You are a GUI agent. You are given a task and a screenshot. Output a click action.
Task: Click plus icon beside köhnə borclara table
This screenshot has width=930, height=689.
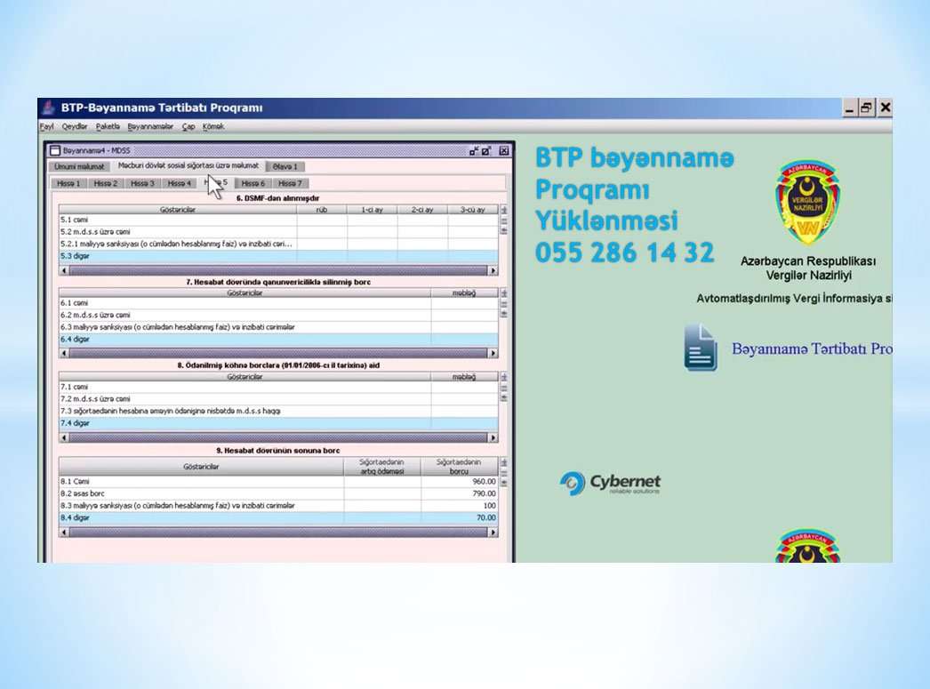pos(503,377)
